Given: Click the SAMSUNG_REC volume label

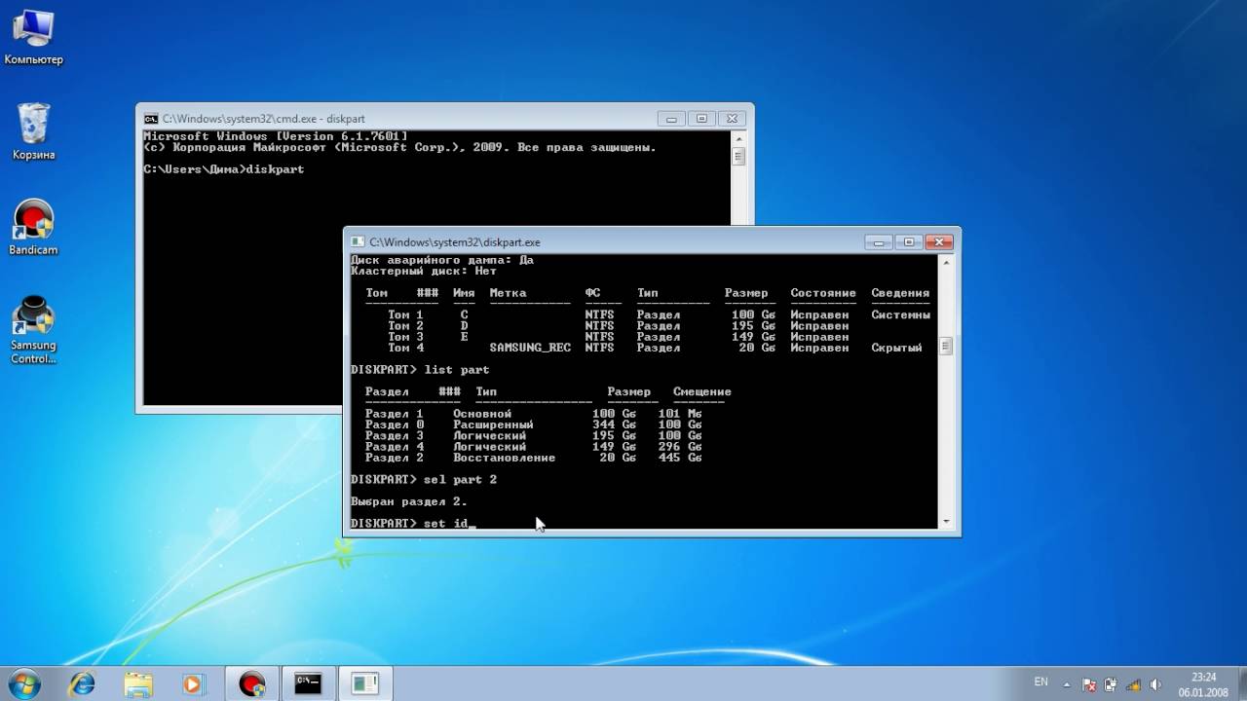Looking at the screenshot, I should (530, 348).
